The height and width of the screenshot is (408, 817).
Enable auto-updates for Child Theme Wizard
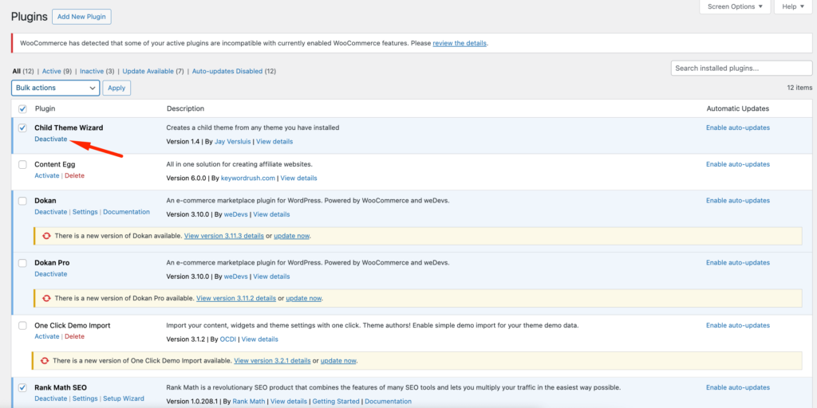[x=738, y=127]
